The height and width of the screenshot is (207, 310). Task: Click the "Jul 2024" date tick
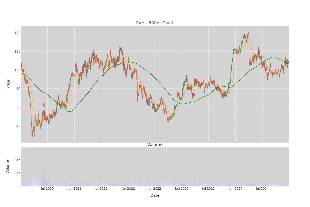click(262, 189)
